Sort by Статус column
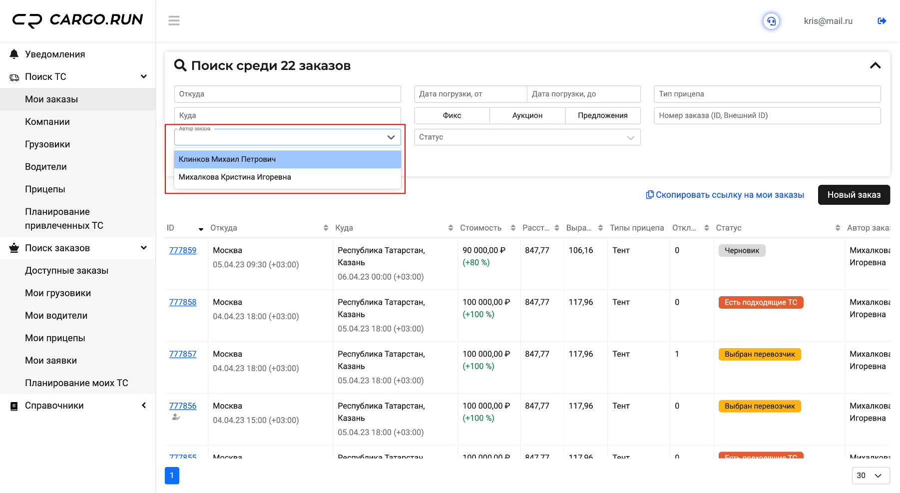Image resolution: width=900 pixels, height=493 pixels. pyautogui.click(x=838, y=228)
